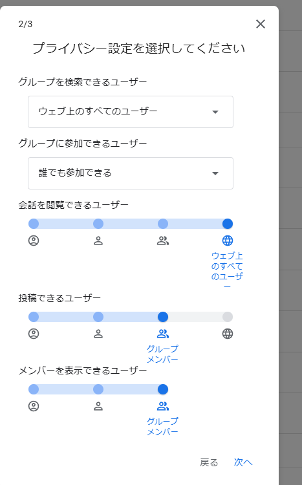Viewport: 302px width, 485px height.
Task: Click group members icon under 会話を閲覧できるユーザー
Action: coord(163,241)
